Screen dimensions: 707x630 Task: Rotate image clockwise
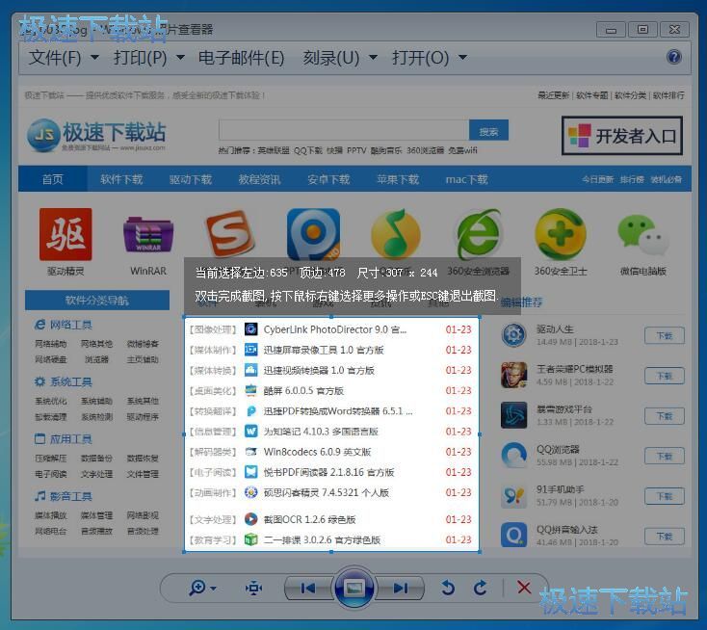tap(481, 588)
